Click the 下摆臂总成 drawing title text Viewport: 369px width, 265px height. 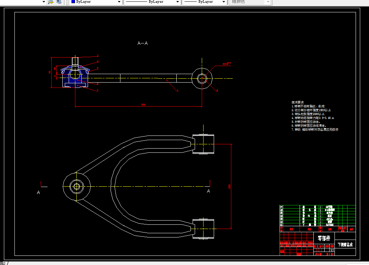pyautogui.click(x=345, y=245)
